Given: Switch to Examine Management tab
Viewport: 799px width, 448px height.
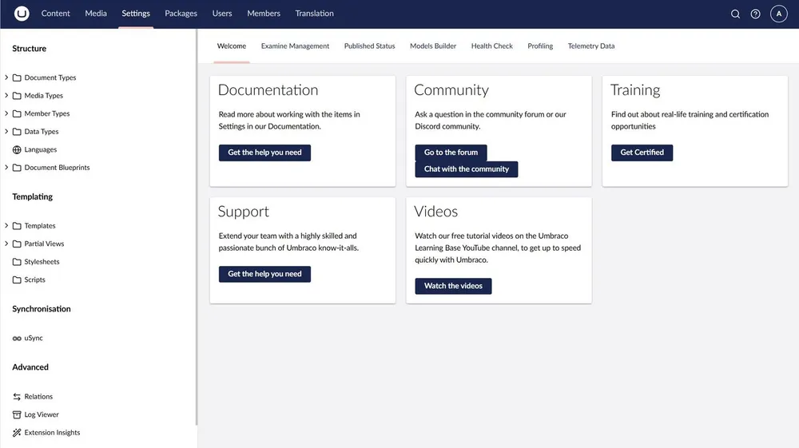Looking at the screenshot, I should 295,46.
